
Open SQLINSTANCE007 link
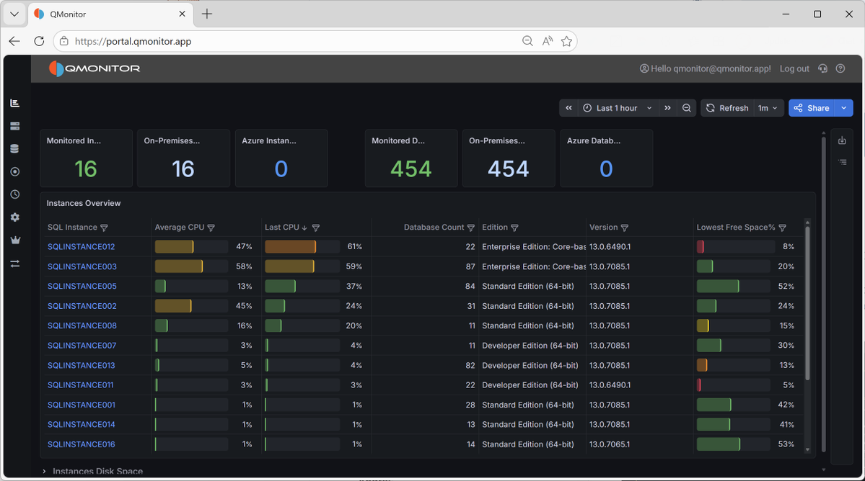[x=82, y=346]
